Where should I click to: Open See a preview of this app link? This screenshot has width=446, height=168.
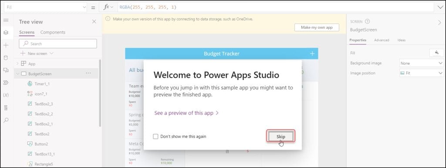(x=186, y=113)
